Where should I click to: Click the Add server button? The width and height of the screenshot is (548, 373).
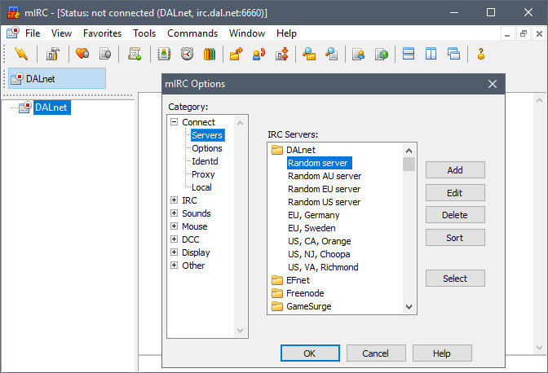[x=455, y=170]
